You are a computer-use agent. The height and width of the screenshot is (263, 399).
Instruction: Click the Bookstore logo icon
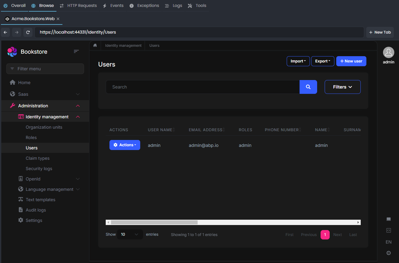12,51
